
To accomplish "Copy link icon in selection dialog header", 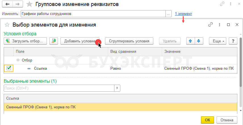I will [210, 25].
